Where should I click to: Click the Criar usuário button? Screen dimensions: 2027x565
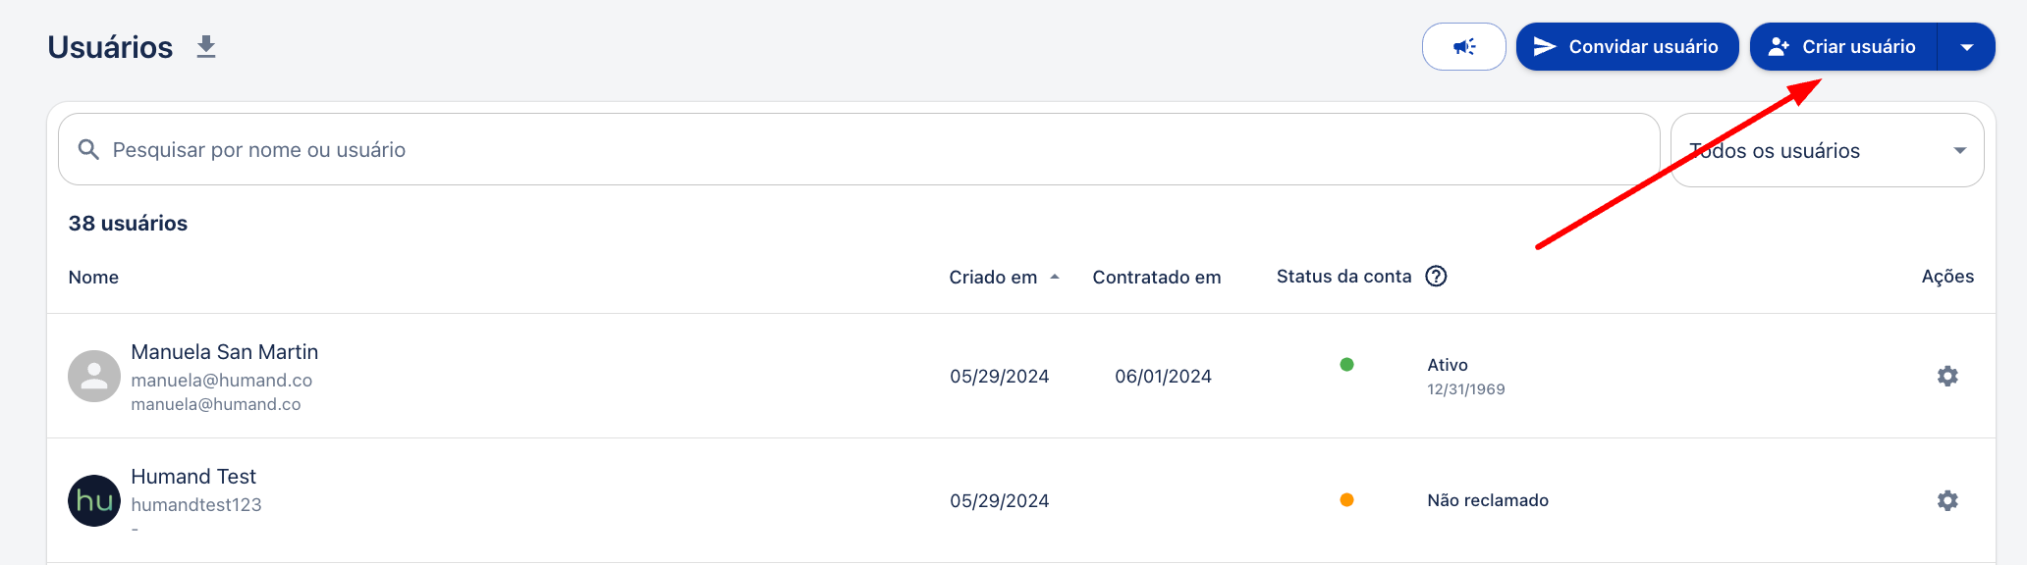[x=1843, y=47]
